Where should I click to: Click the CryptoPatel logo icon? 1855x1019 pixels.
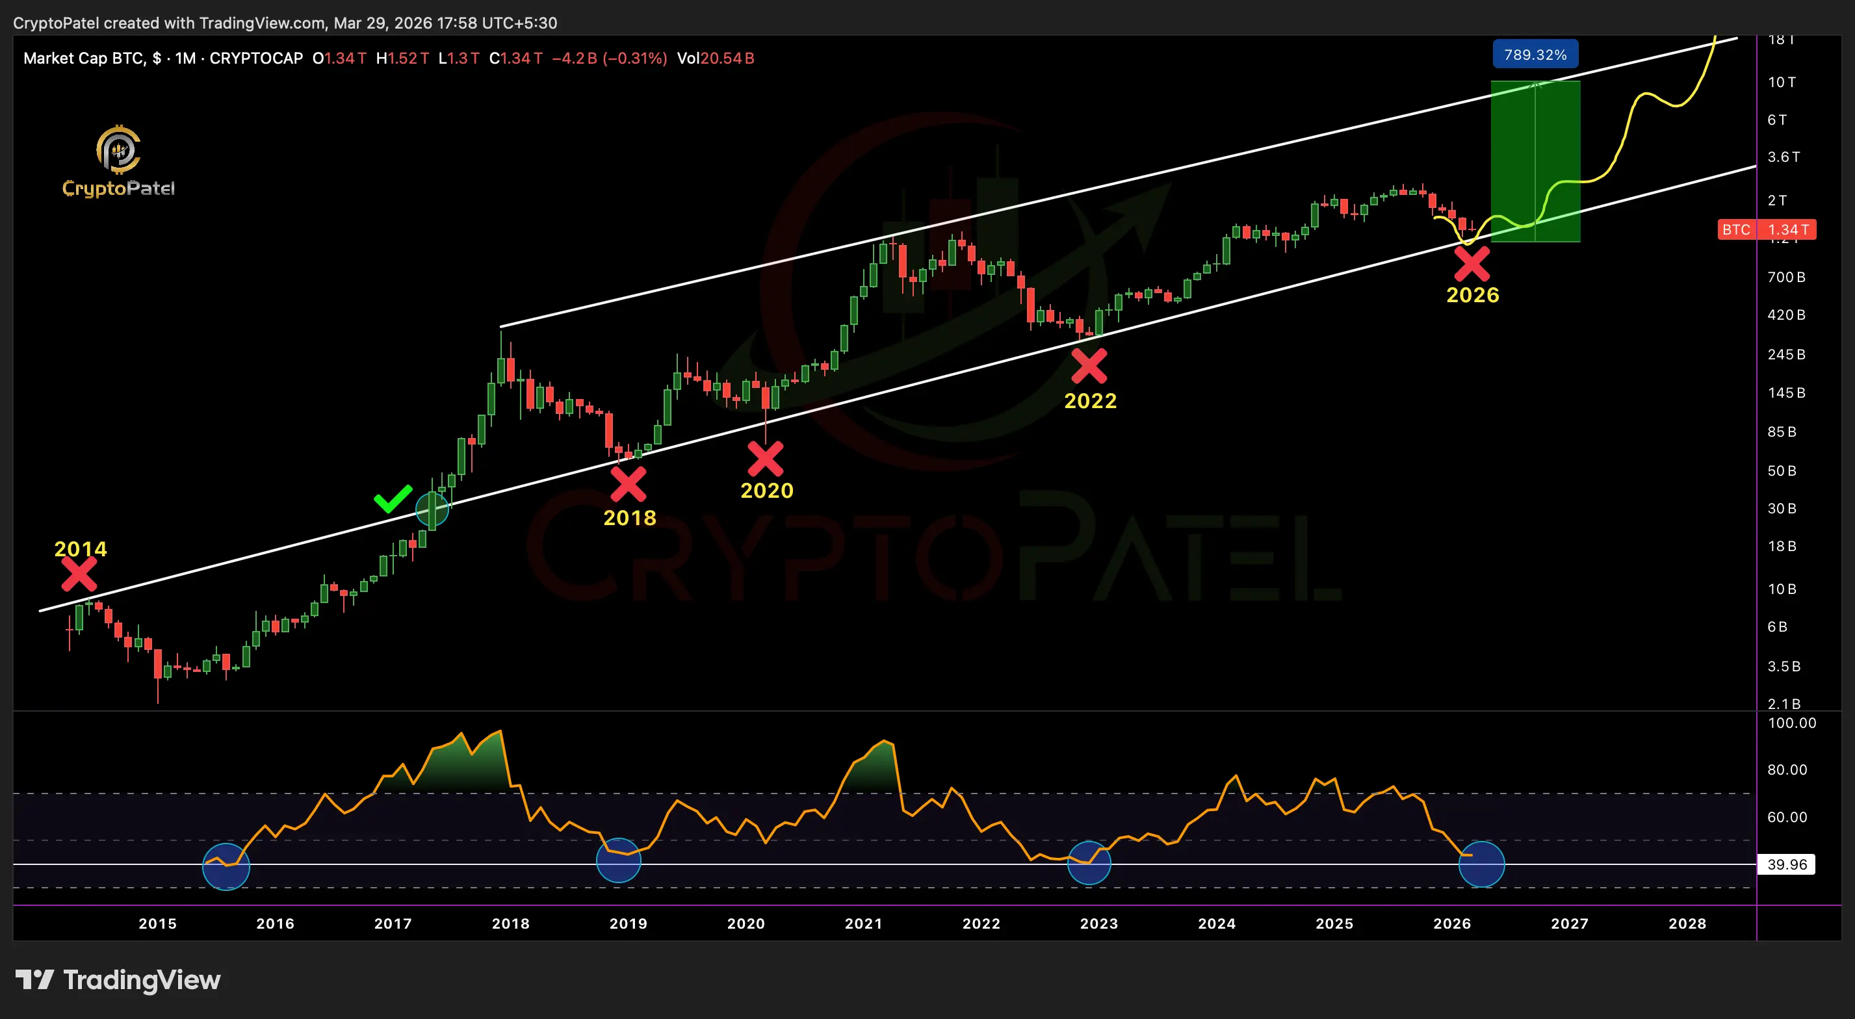[x=118, y=149]
